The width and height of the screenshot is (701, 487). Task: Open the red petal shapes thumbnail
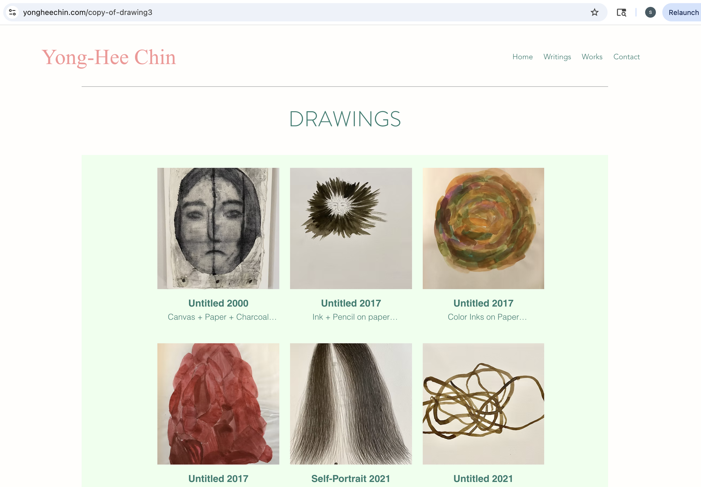218,404
